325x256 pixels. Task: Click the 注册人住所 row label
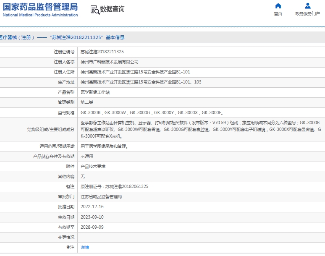[64, 72]
